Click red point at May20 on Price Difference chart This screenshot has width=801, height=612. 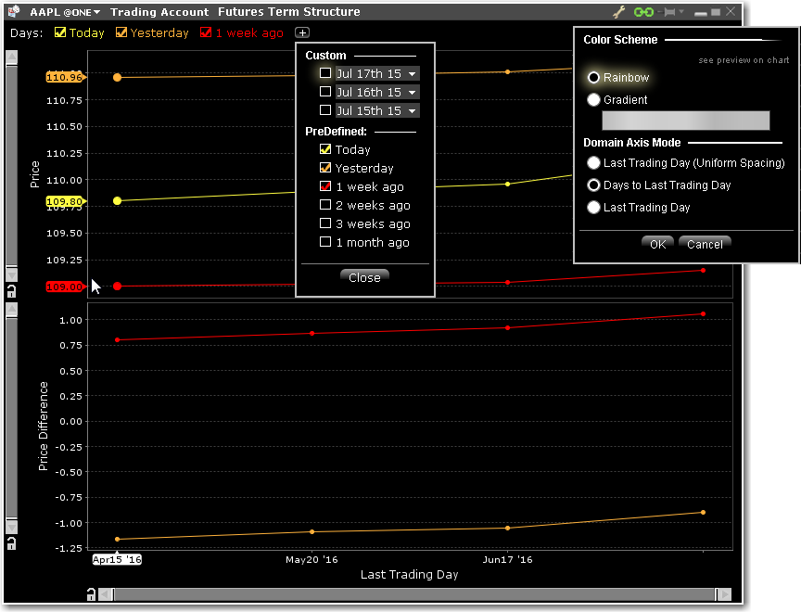click(x=312, y=333)
